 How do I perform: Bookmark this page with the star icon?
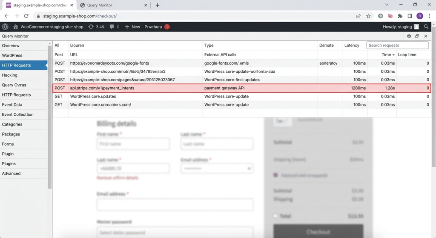[x=368, y=16]
